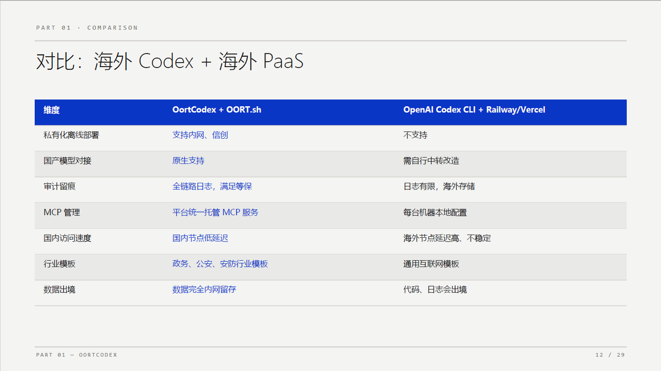Click the '代码、日志会出境' cell
661x371 pixels.
tap(435, 290)
